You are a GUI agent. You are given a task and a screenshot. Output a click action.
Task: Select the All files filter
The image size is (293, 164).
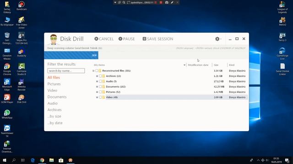[54, 77]
